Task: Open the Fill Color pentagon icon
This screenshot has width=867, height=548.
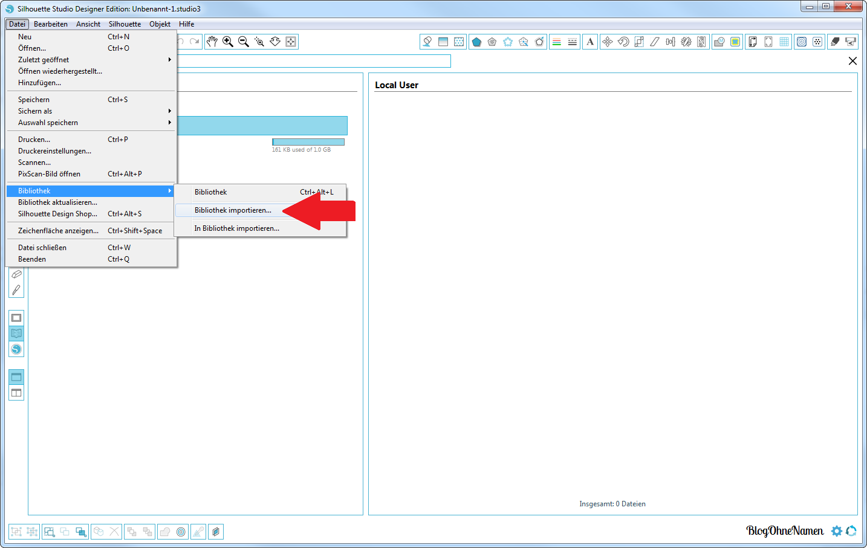Action: 476,42
